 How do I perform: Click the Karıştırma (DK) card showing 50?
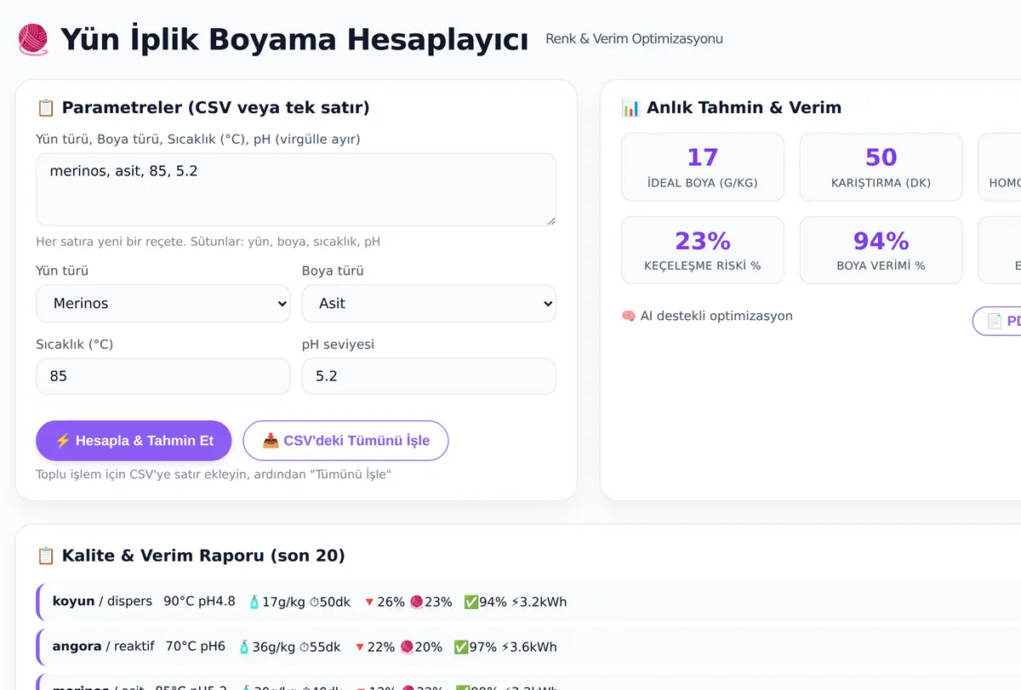[x=881, y=168]
